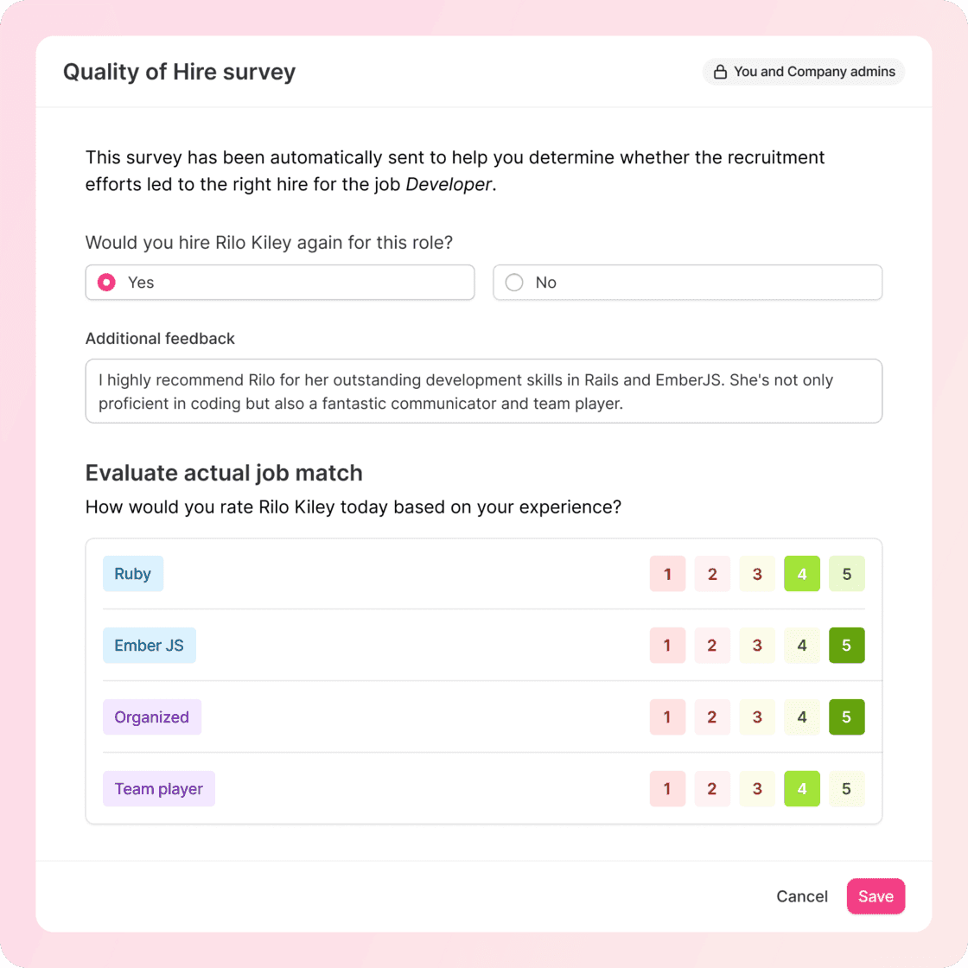This screenshot has width=968, height=968.
Task: Click into the Additional feedback text box
Action: click(483, 391)
